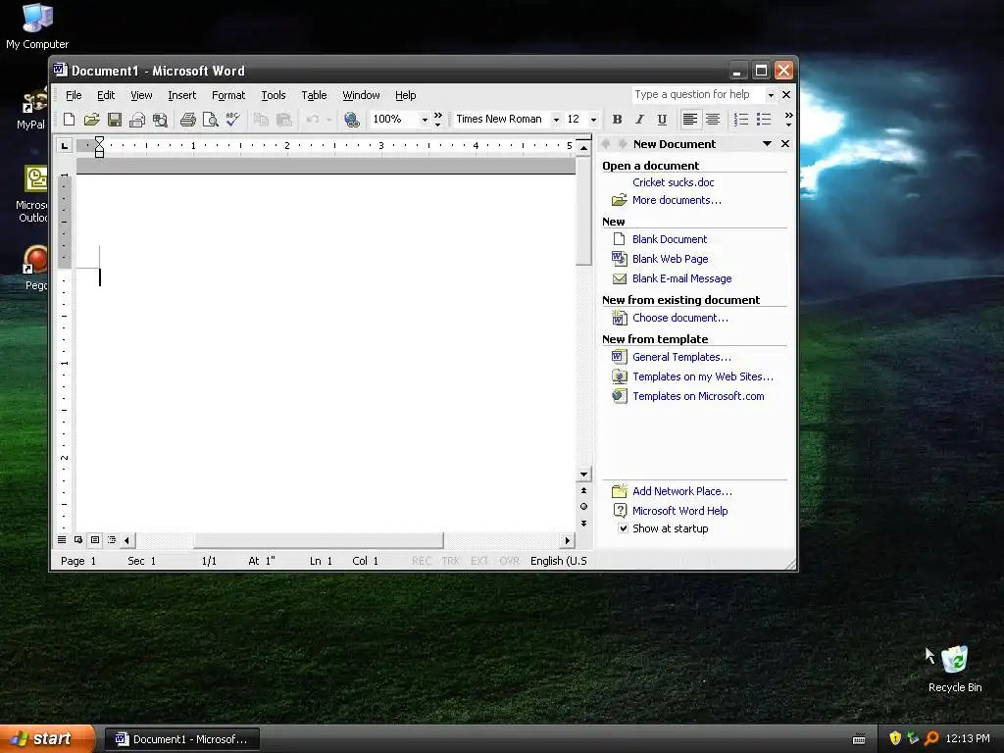Viewport: 1004px width, 753px height.
Task: Toggle Italic formatting
Action: [x=639, y=119]
